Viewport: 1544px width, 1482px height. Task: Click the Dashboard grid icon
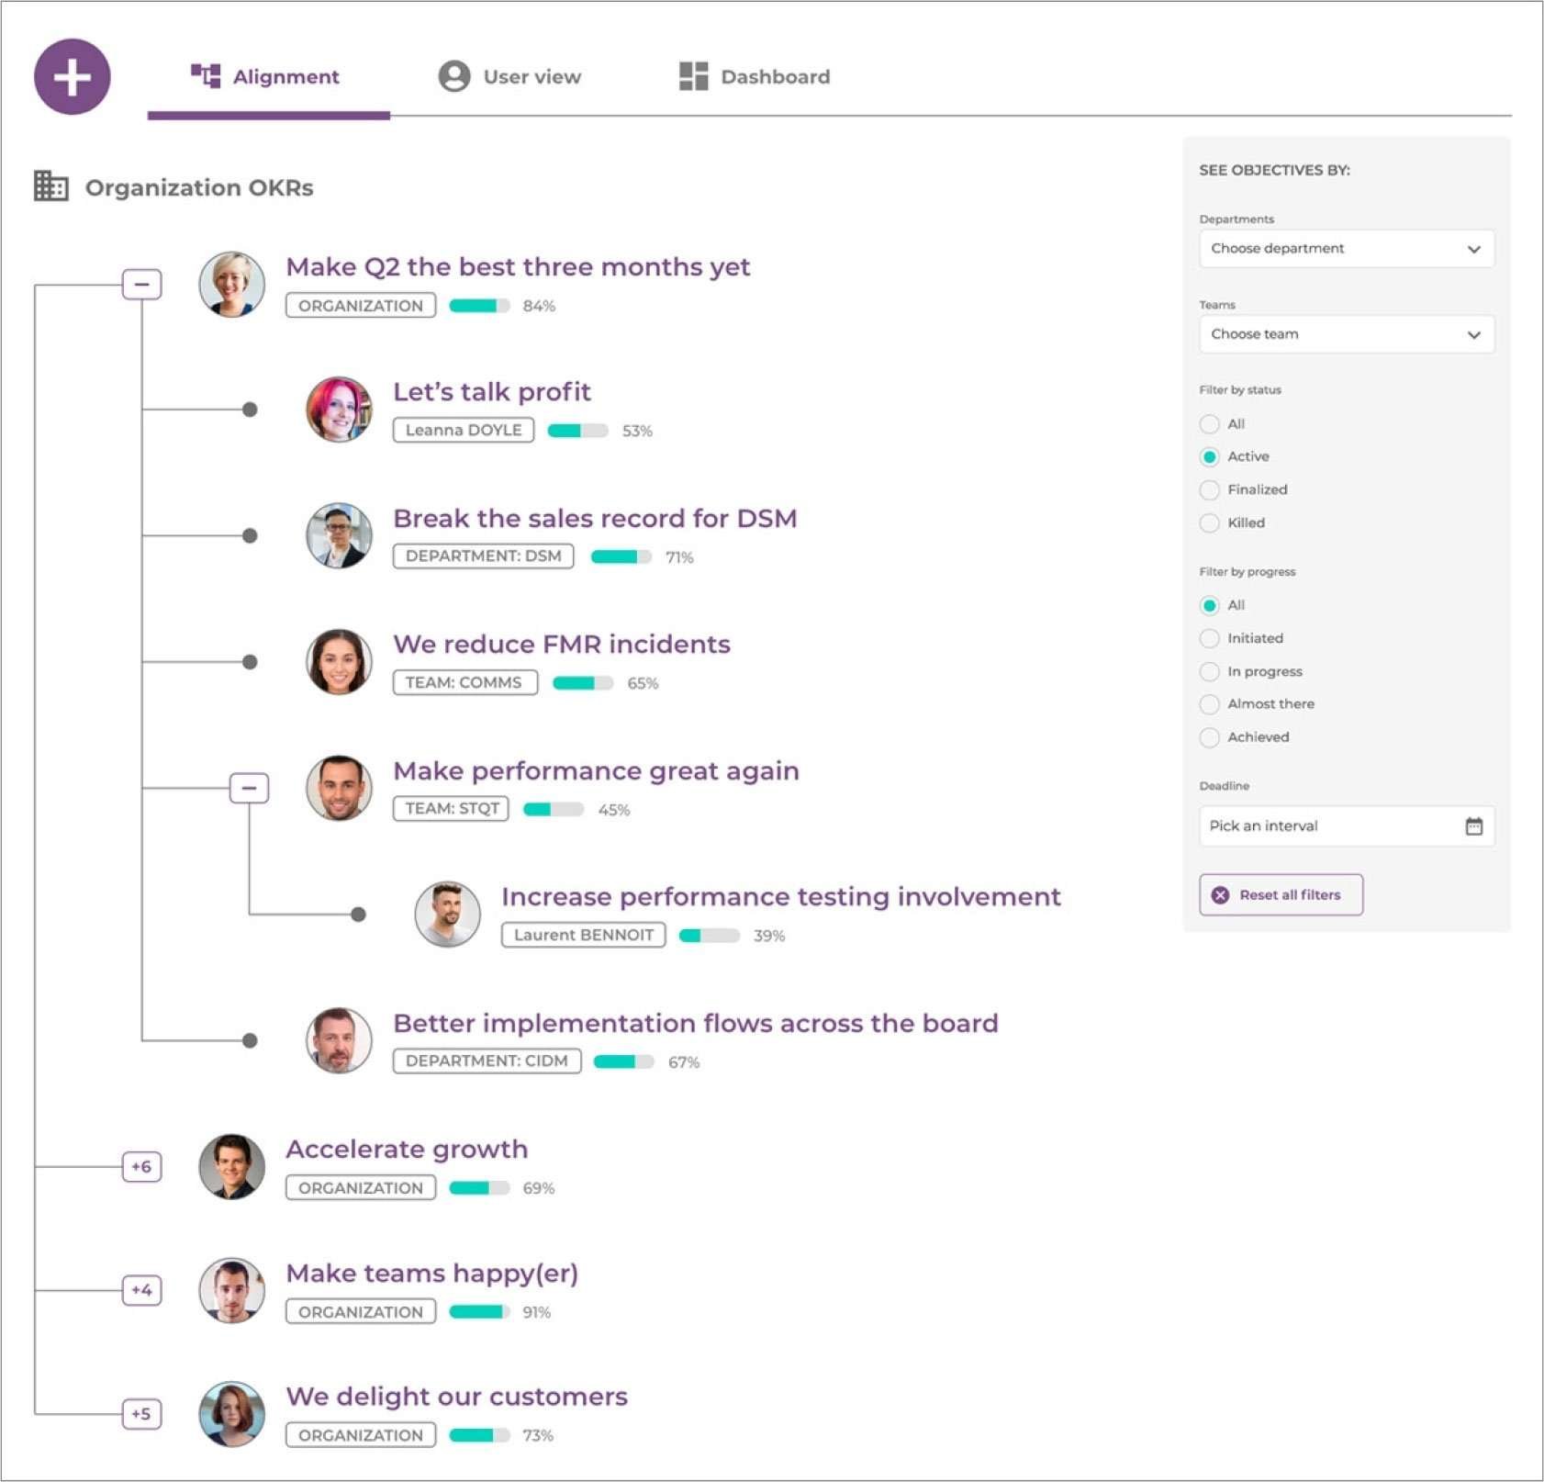(693, 76)
